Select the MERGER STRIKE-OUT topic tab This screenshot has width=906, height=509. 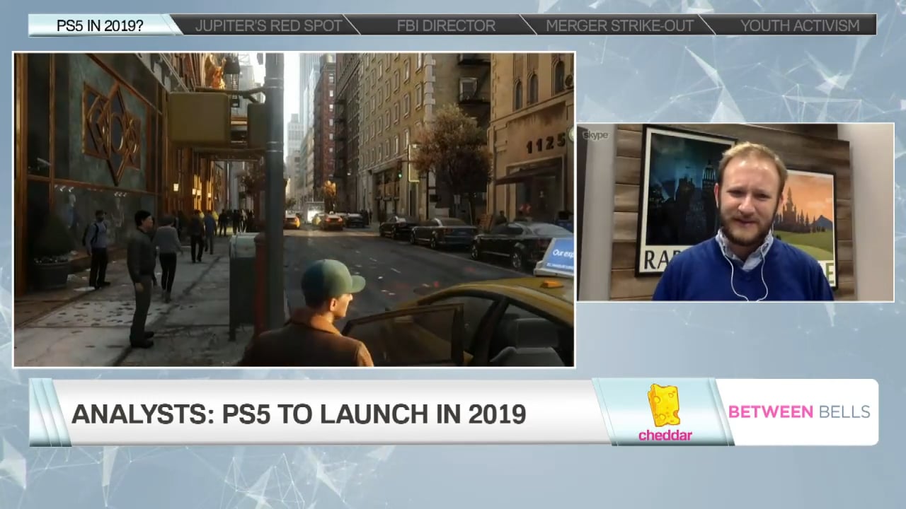tap(620, 25)
